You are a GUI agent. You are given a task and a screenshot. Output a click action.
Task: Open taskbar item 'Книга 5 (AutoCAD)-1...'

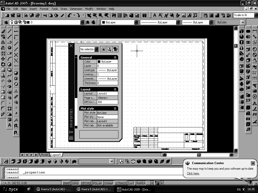pyautogui.click(x=94, y=189)
